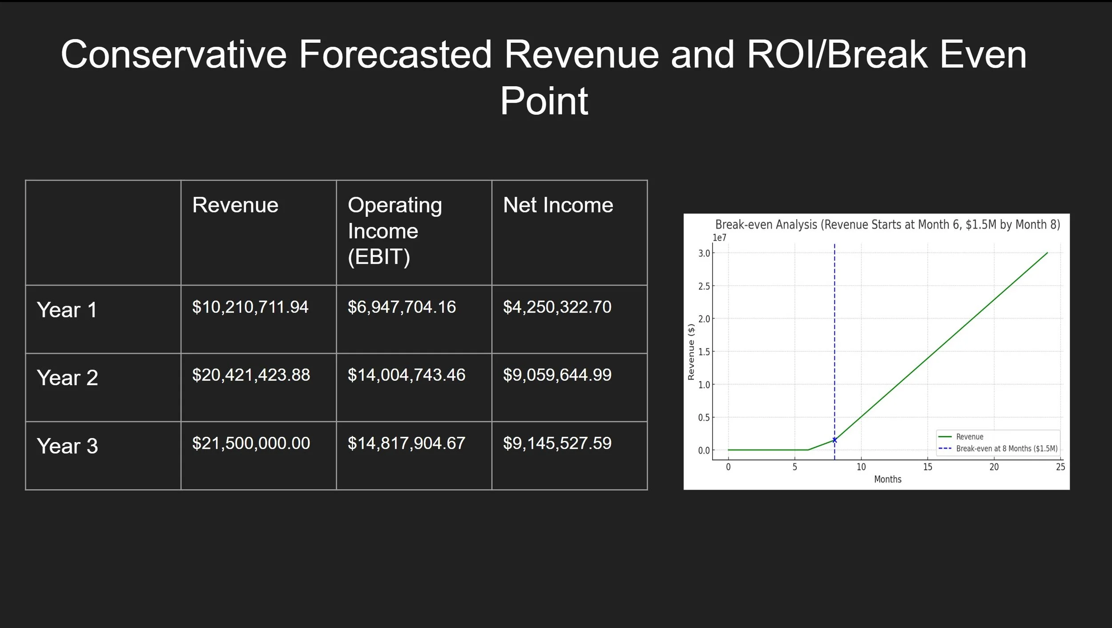The image size is (1112, 628).
Task: Select Year 1 net income $4,250,322.70
Action: click(x=557, y=307)
